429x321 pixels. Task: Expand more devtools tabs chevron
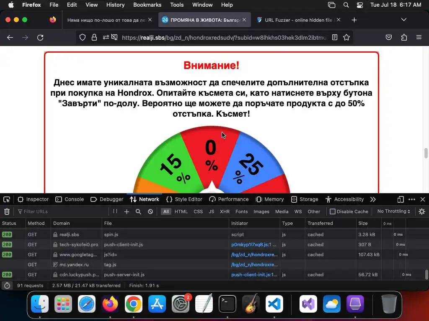pyautogui.click(x=373, y=199)
